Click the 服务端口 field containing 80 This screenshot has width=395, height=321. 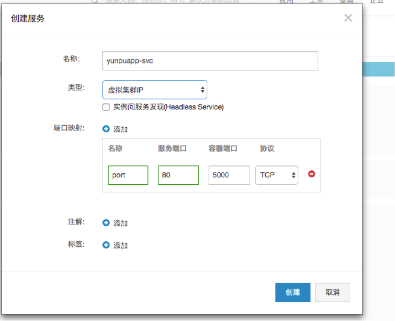178,175
